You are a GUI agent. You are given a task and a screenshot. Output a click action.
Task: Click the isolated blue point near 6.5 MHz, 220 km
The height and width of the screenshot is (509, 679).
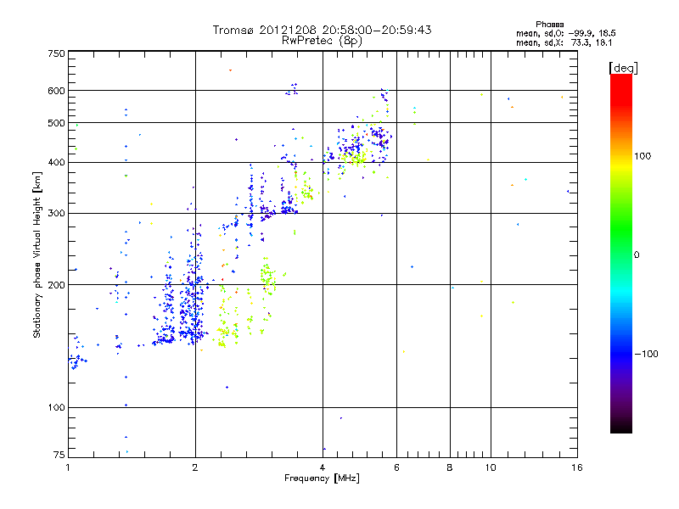412,266
